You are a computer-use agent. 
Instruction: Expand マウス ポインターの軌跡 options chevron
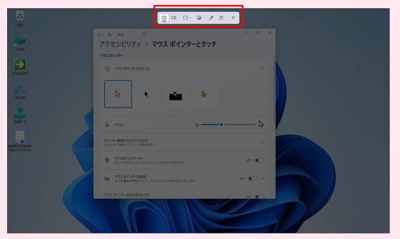(263, 179)
